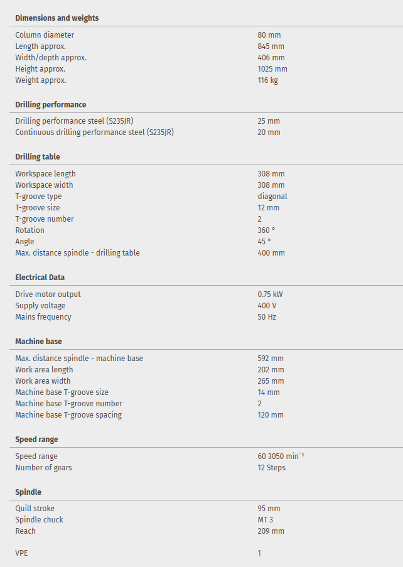Click the Mains frequency row label
The width and height of the screenshot is (403, 567).
[43, 317]
